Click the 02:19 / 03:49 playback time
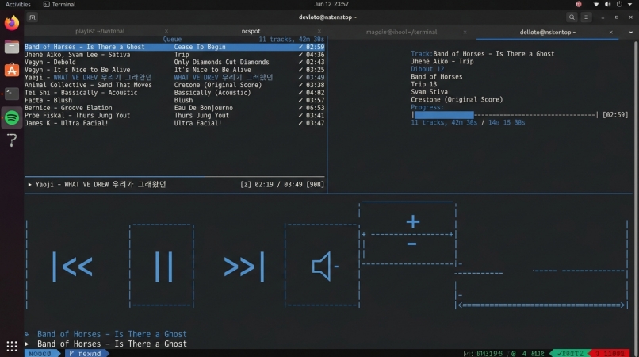 [x=279, y=184]
